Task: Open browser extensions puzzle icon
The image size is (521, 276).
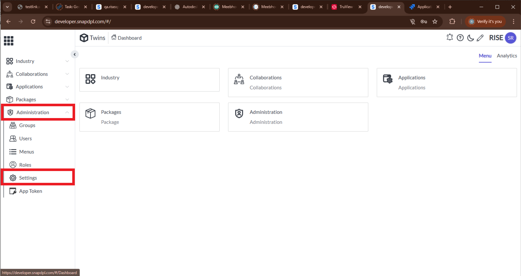Action: (452, 21)
